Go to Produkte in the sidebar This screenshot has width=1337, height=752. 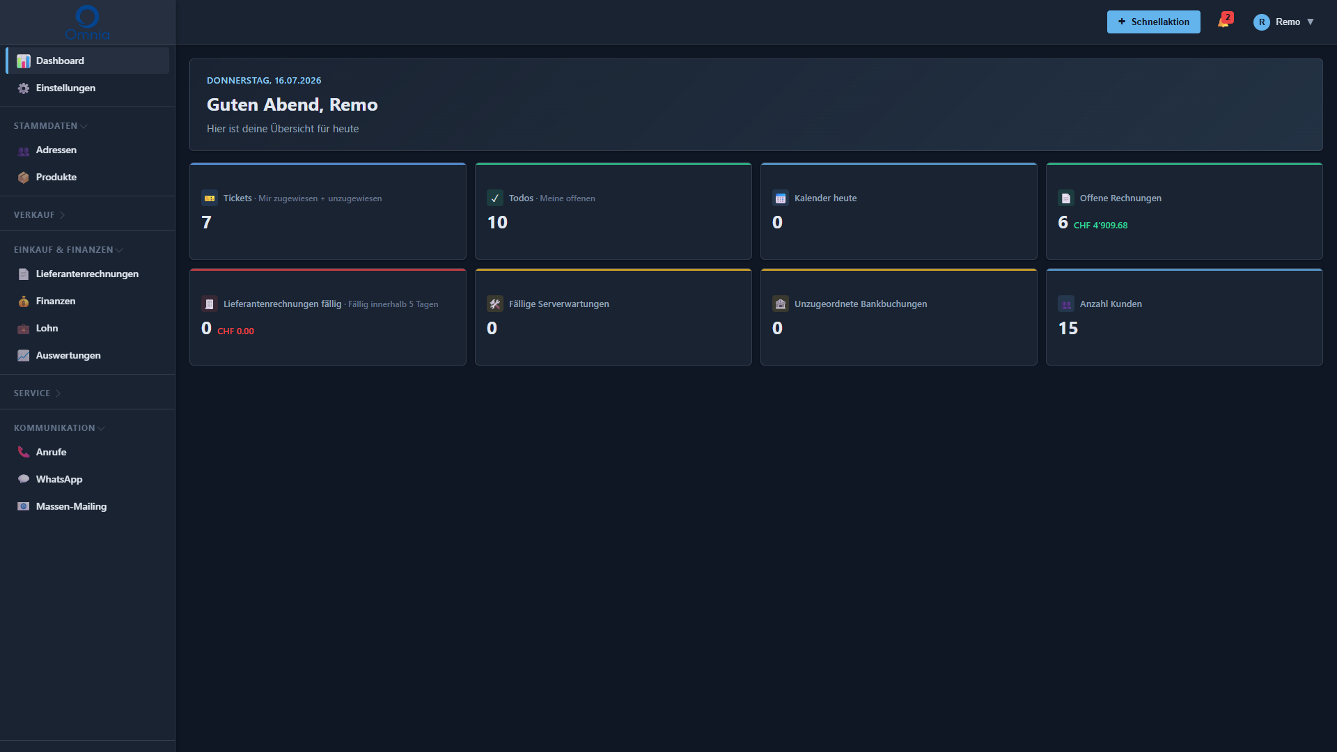pos(88,178)
